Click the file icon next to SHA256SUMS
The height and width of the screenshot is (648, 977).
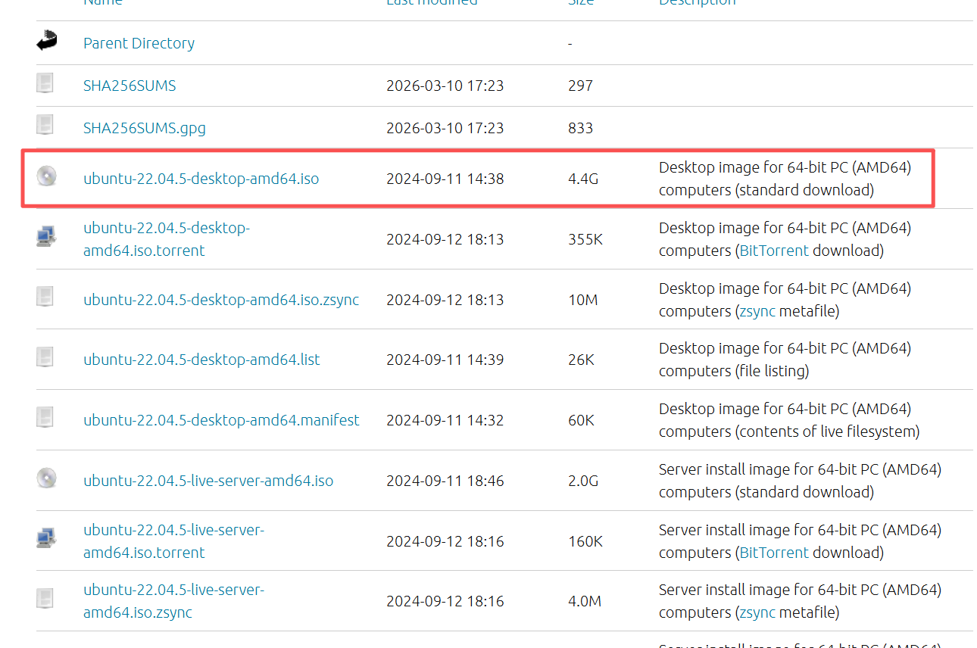coord(45,83)
